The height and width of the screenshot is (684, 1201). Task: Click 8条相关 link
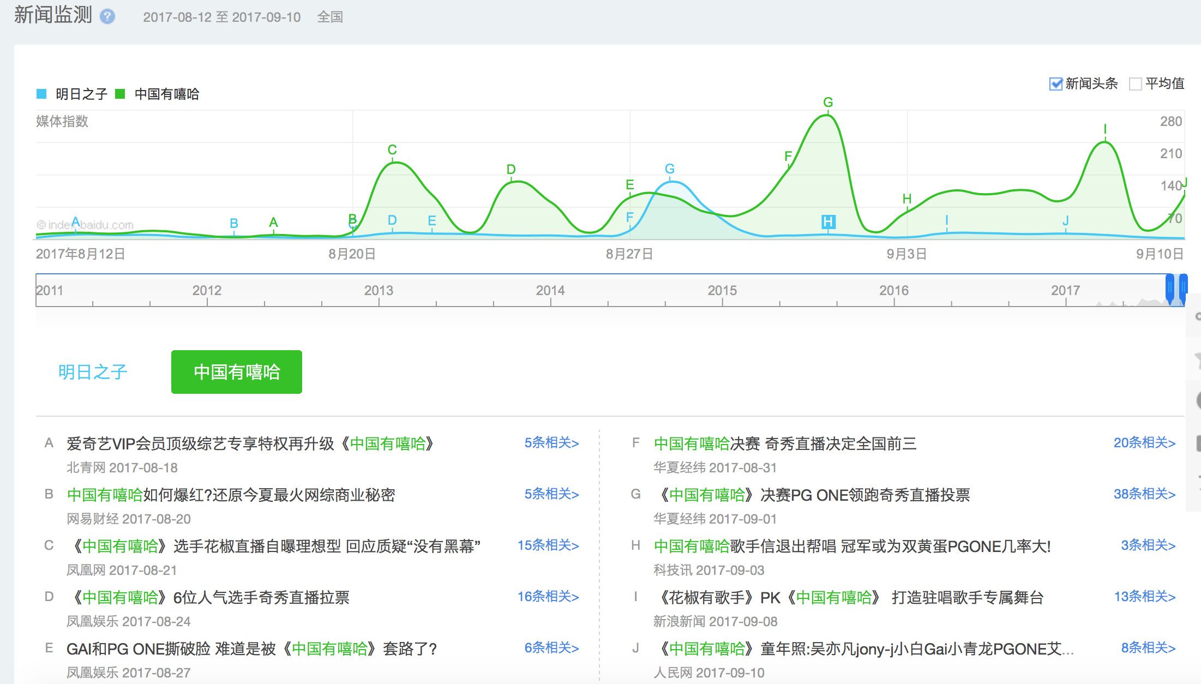(1148, 647)
